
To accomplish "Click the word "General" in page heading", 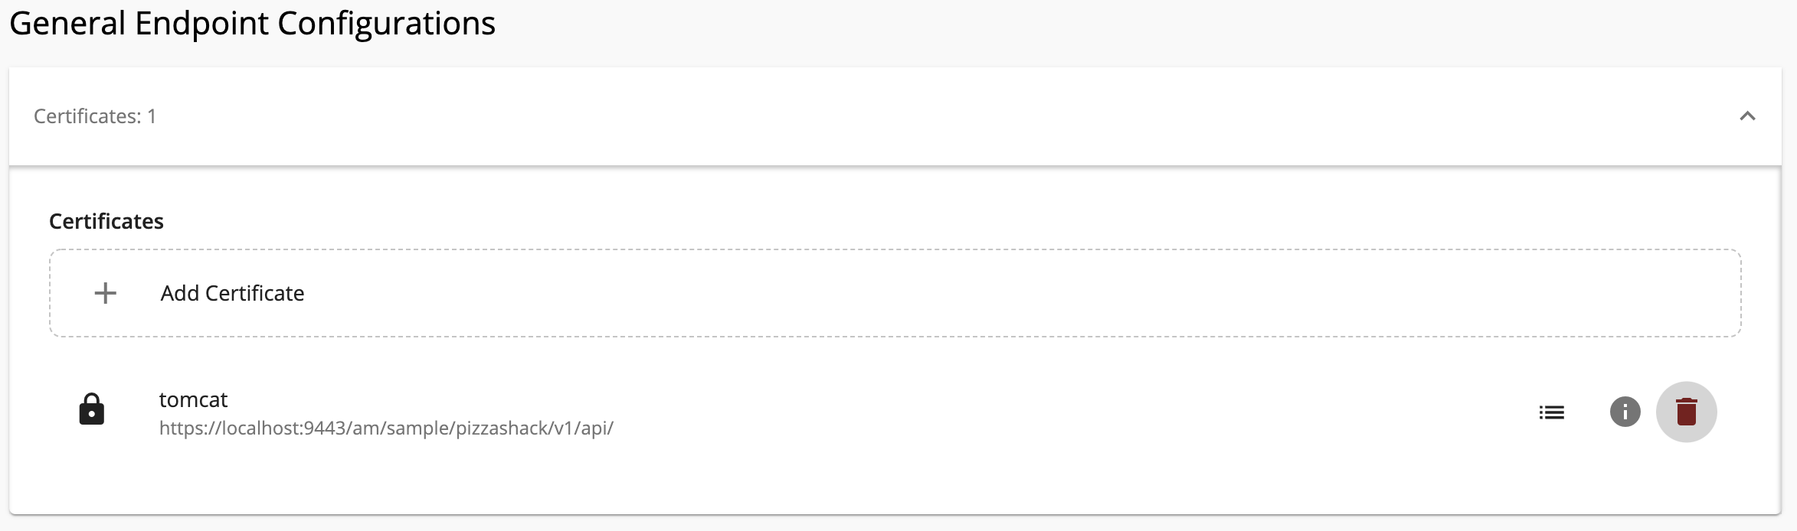I will coord(67,24).
